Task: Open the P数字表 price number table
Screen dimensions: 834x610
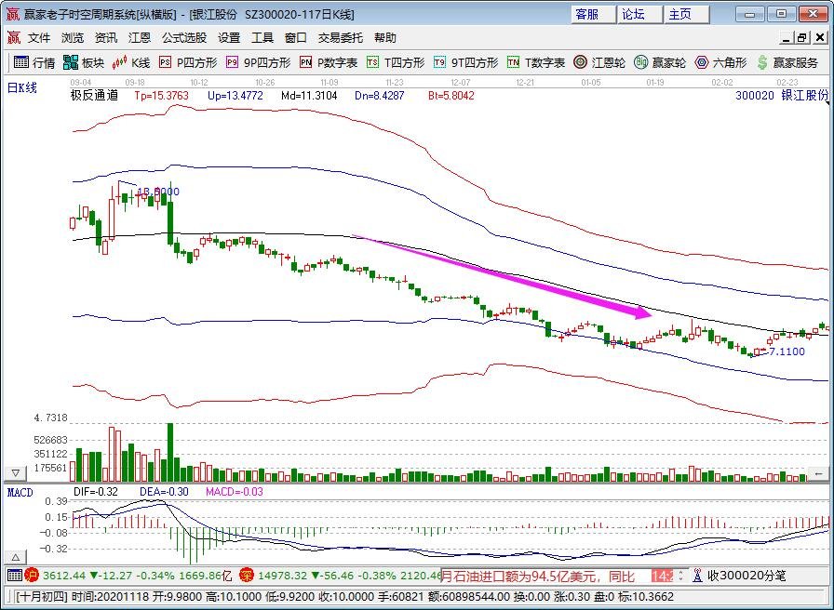Action: (329, 62)
